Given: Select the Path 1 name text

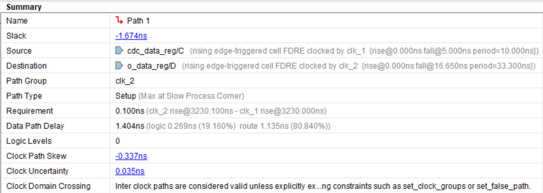Looking at the screenshot, I should (x=138, y=20).
